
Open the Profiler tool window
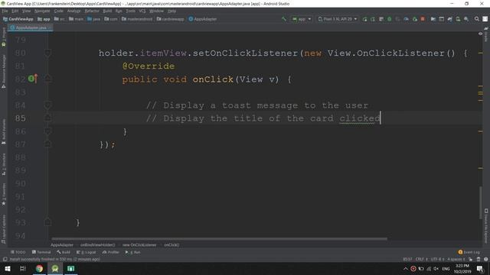click(x=111, y=252)
